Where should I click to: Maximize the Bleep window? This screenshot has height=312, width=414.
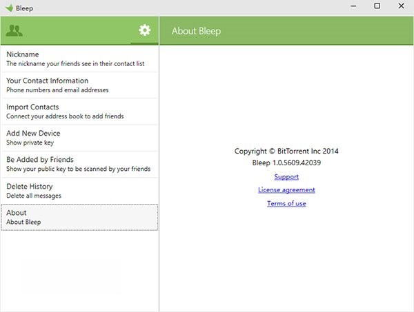coord(377,6)
